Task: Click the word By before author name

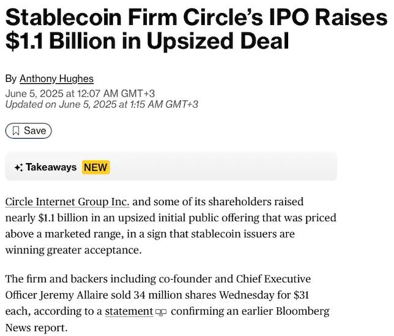Action: pyautogui.click(x=11, y=79)
